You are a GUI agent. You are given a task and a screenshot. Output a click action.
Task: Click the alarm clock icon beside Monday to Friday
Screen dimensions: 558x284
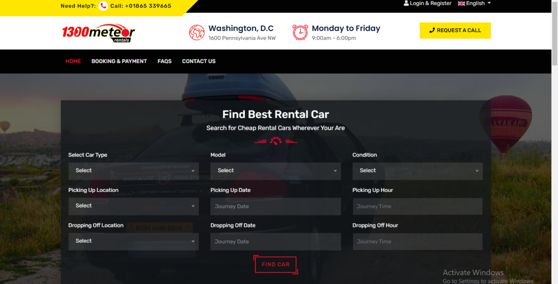300,32
